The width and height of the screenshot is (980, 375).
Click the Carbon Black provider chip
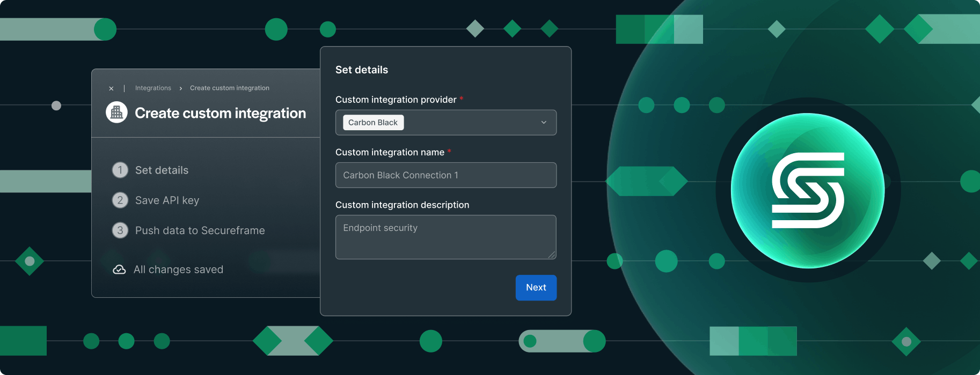(x=373, y=123)
